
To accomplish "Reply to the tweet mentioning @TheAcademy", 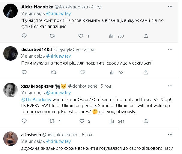I will [24, 121].
